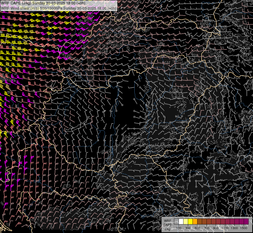Viewport: 253px width, 233px height.
Task: Click the 1300 legend value label
Action: [234, 228]
